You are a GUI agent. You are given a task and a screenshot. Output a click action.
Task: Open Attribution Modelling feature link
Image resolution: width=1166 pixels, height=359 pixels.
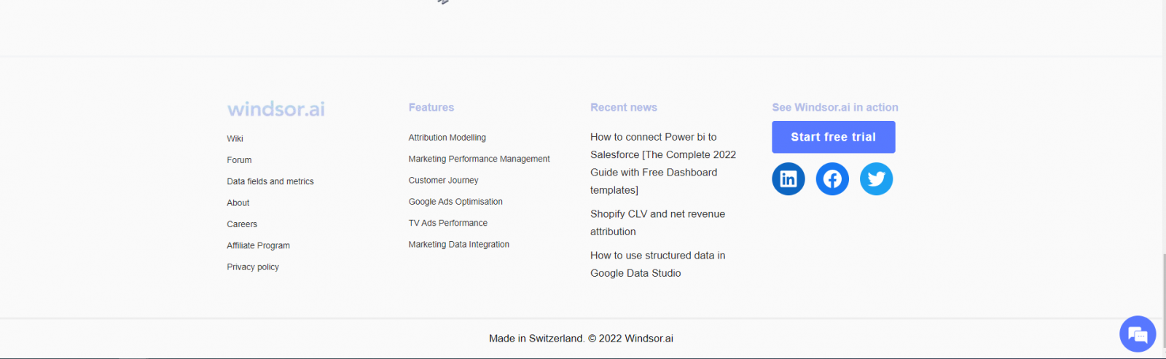[x=447, y=138]
